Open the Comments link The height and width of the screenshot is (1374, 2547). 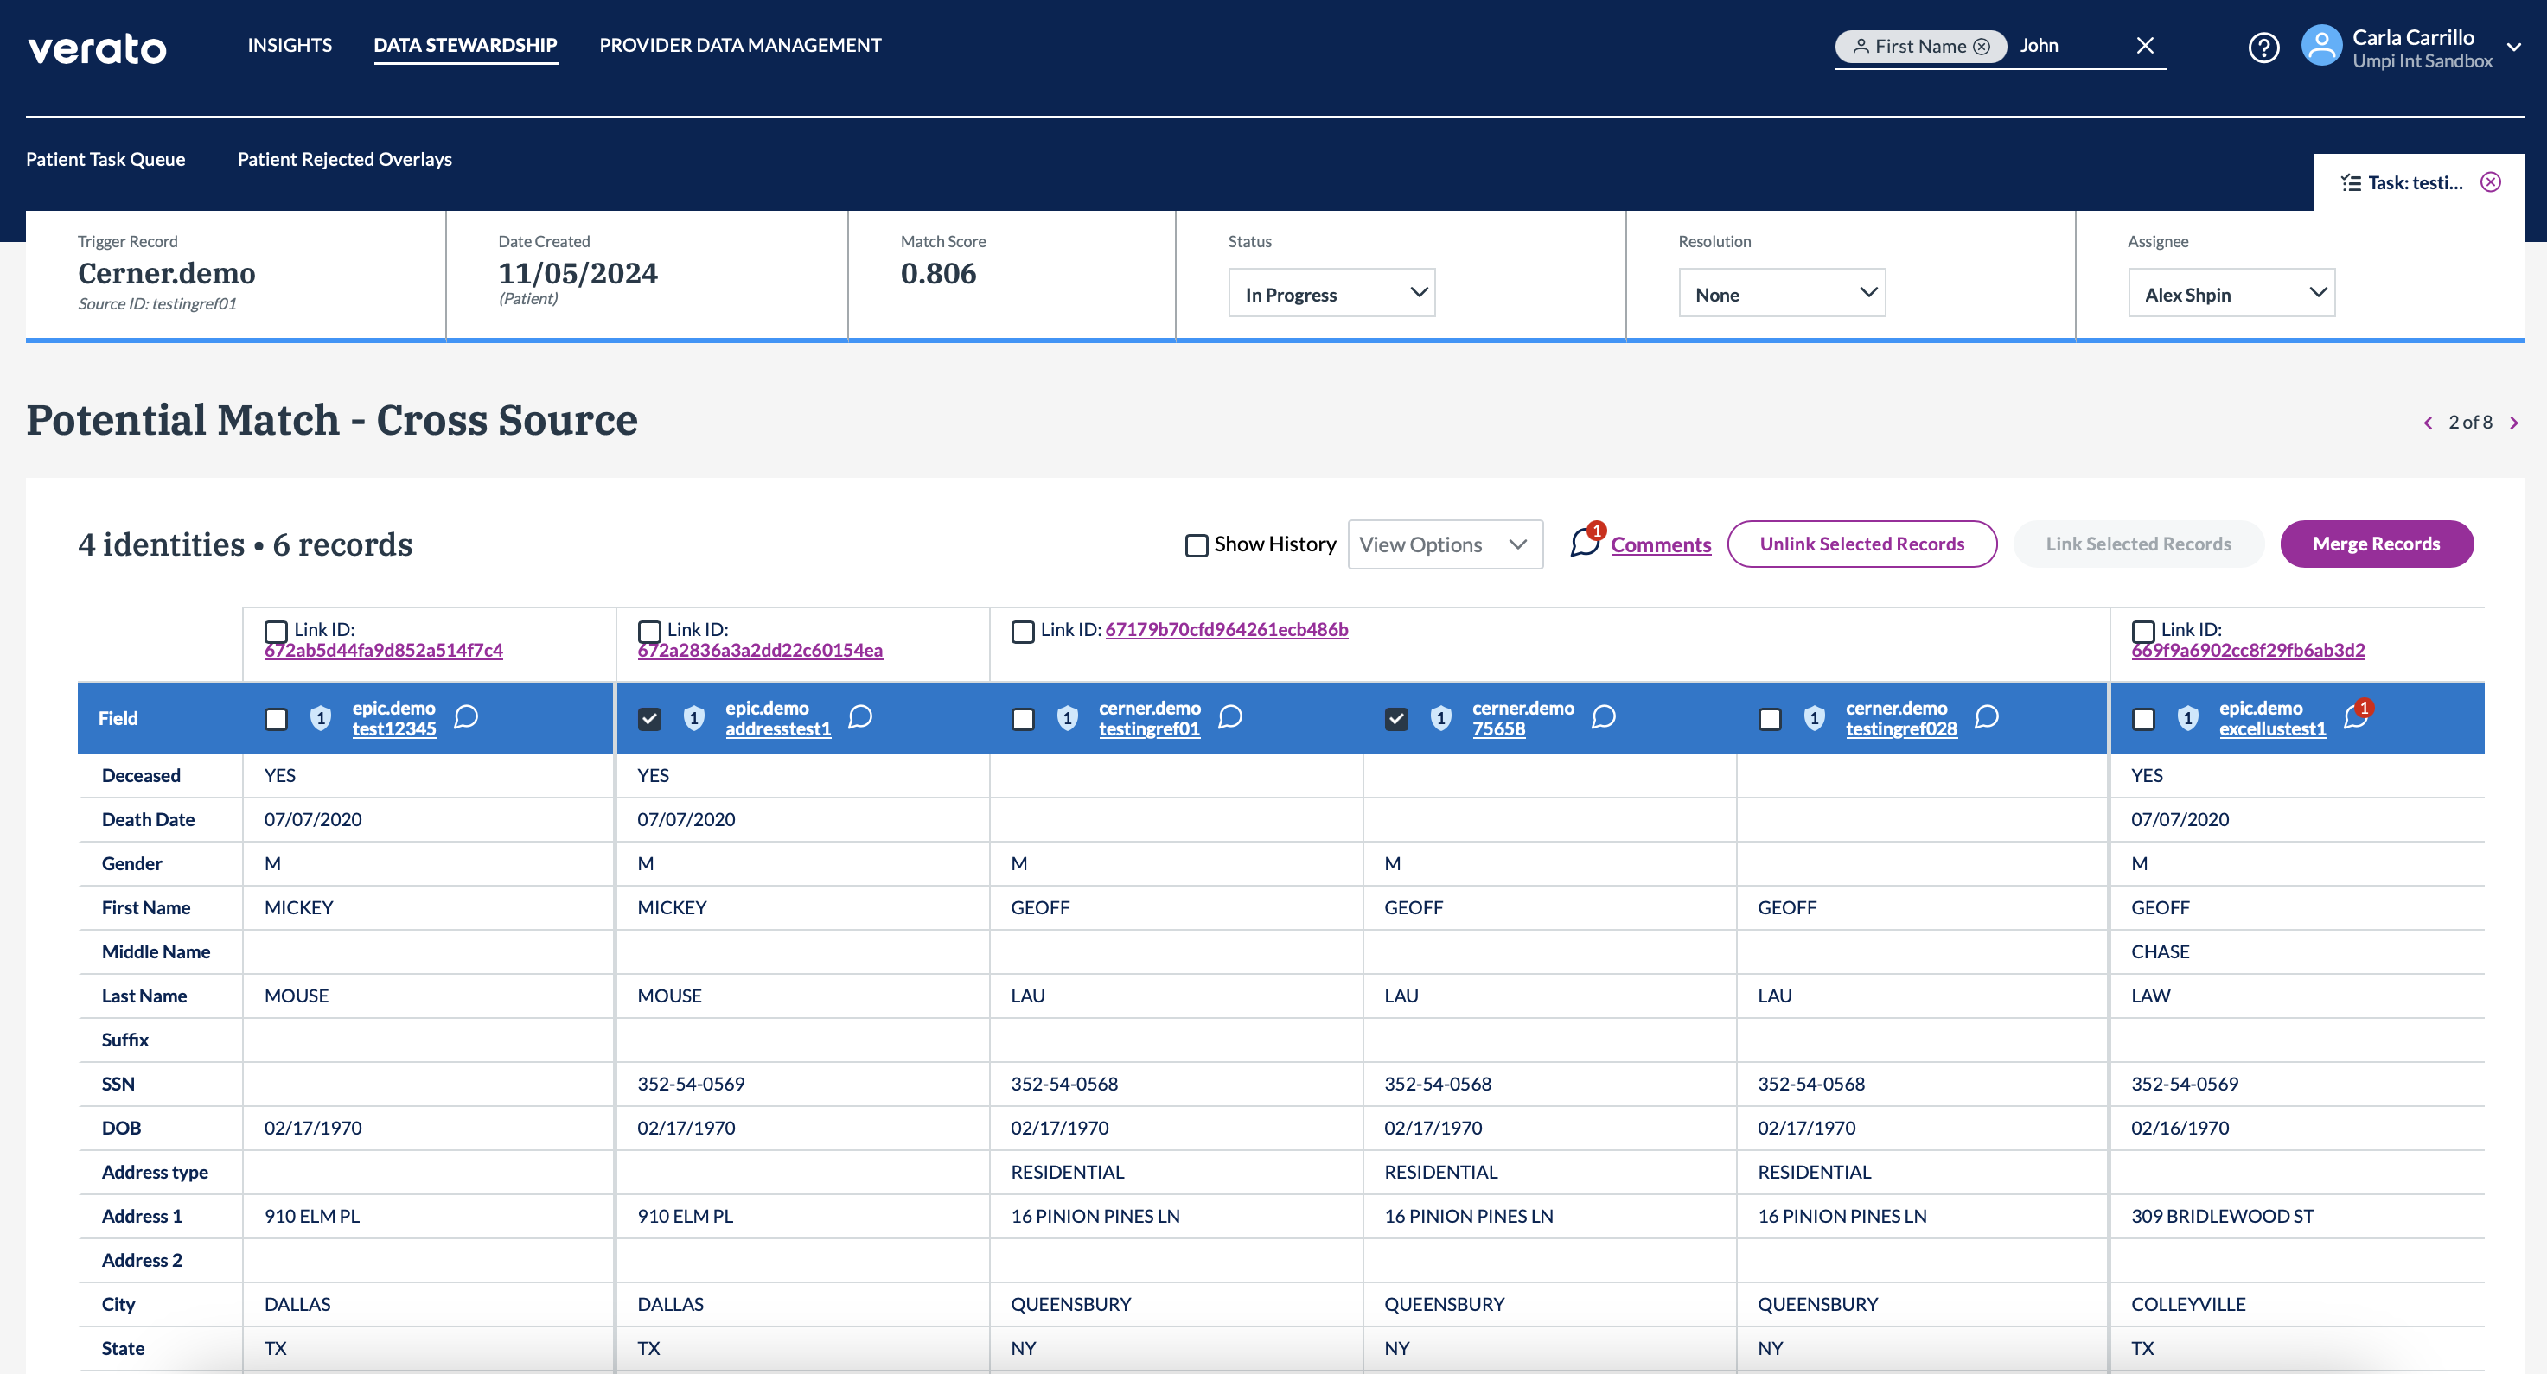pyautogui.click(x=1660, y=544)
